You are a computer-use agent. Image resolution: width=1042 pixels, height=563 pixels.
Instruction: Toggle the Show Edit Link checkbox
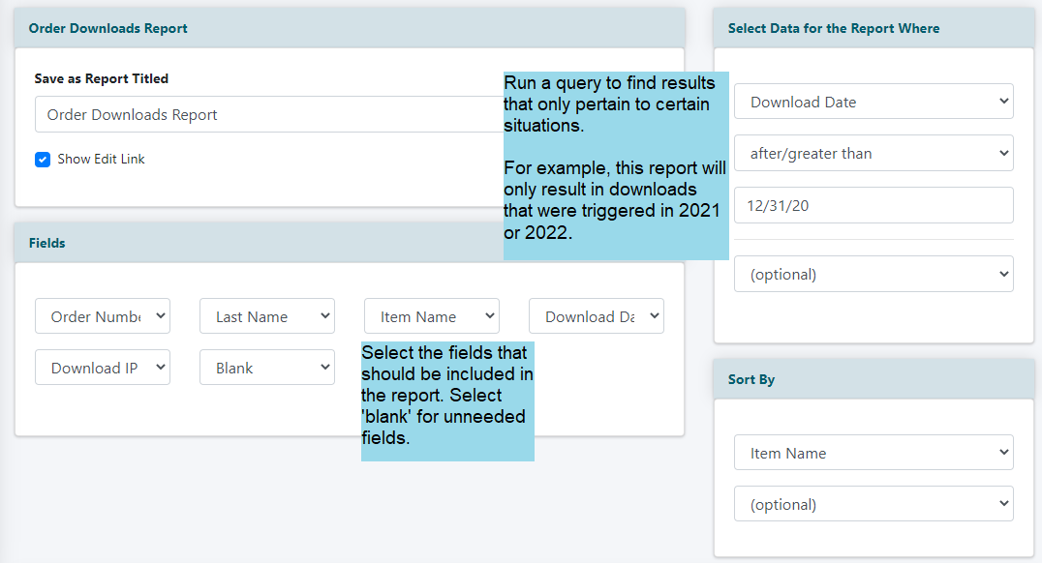(x=43, y=160)
